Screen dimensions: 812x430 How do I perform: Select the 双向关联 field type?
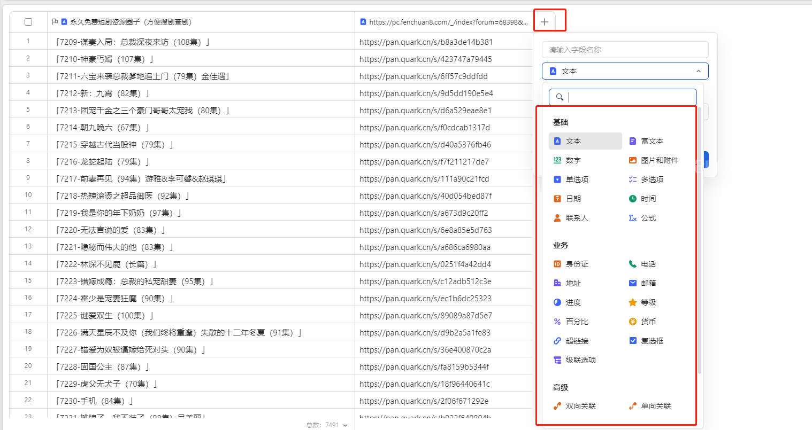coord(574,406)
